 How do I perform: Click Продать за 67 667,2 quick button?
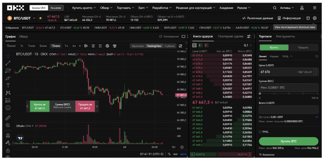click(85, 106)
